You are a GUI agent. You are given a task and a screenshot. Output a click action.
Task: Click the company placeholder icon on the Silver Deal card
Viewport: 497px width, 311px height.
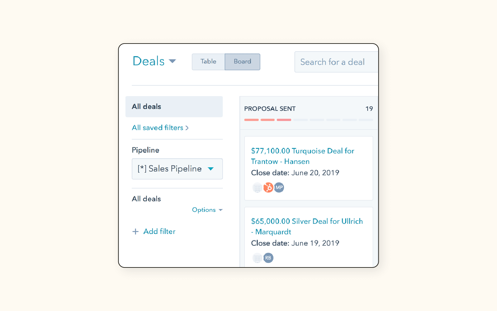coord(257,258)
